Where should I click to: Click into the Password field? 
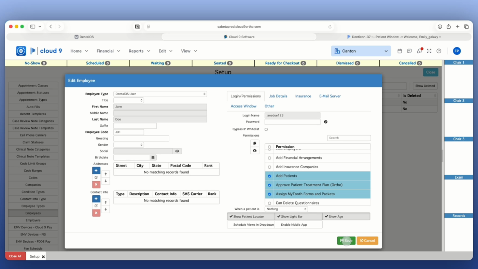point(293,122)
